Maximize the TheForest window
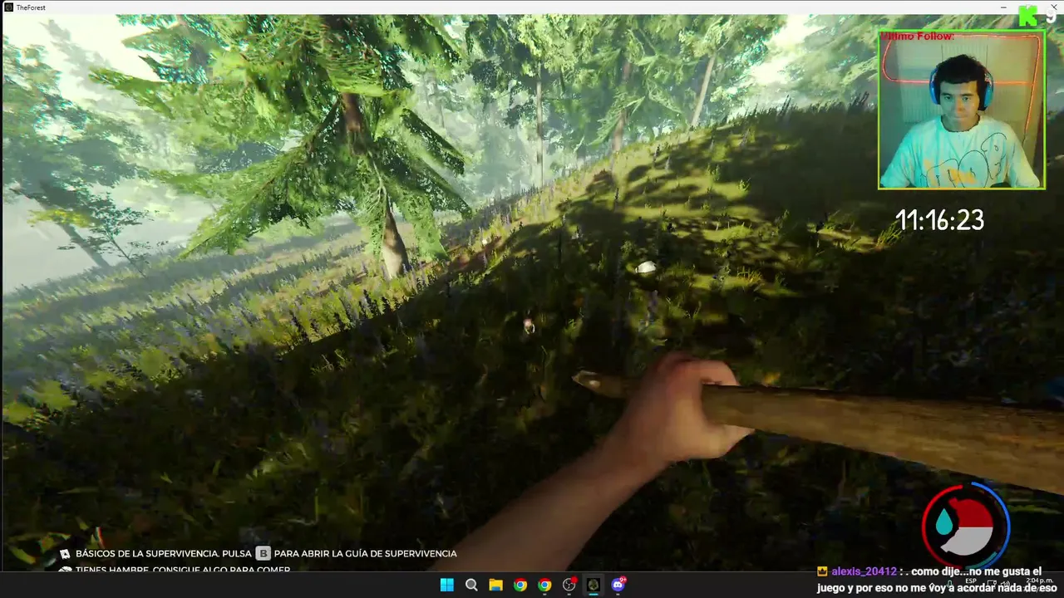Screen dimensions: 1064x598 click(x=1027, y=7)
